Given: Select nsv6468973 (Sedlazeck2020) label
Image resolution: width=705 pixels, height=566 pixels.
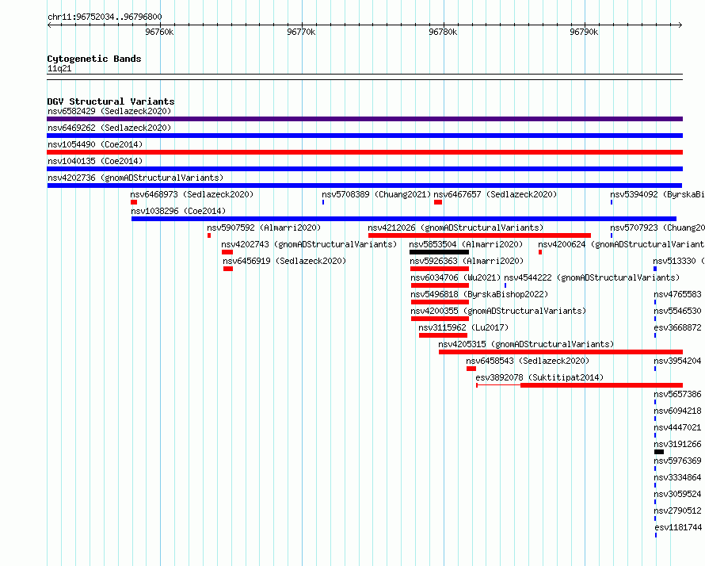Looking at the screenshot, I should pos(192,194).
